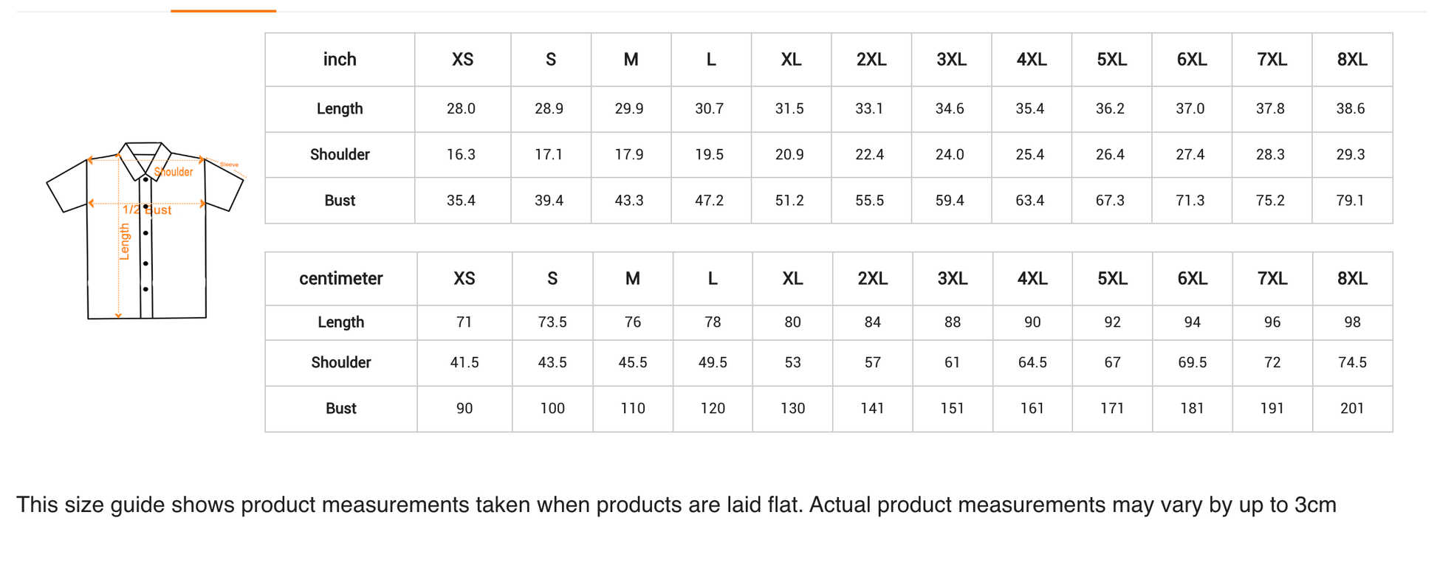Screen dimensions: 1437x571
Task: Click the shirt collar in the diagram
Action: (x=145, y=156)
